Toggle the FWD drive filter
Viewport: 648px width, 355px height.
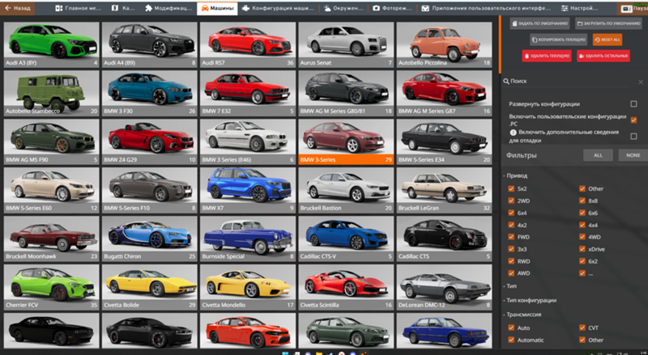(511, 237)
